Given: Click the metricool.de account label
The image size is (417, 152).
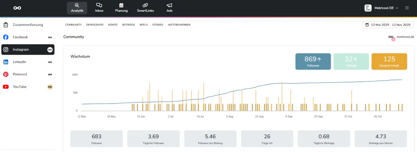Looking at the screenshot, I should pyautogui.click(x=405, y=37).
